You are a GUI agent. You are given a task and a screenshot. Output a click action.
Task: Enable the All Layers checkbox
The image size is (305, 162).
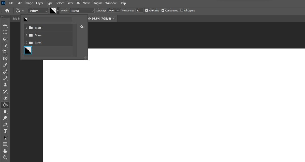pos(181,10)
